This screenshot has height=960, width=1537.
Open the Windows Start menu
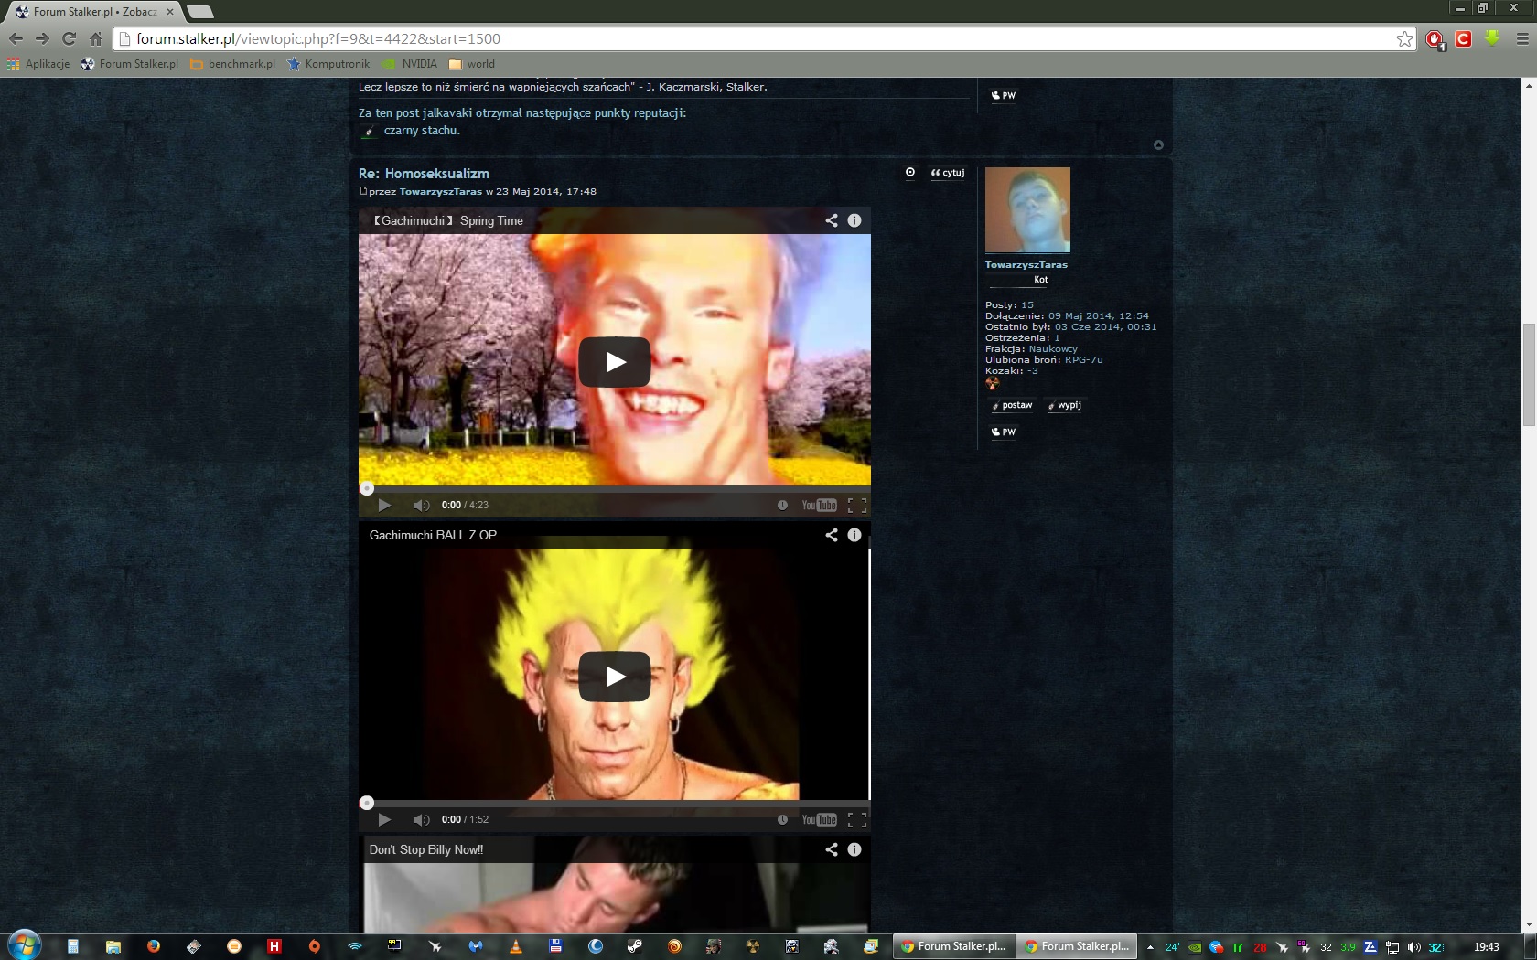point(25,945)
